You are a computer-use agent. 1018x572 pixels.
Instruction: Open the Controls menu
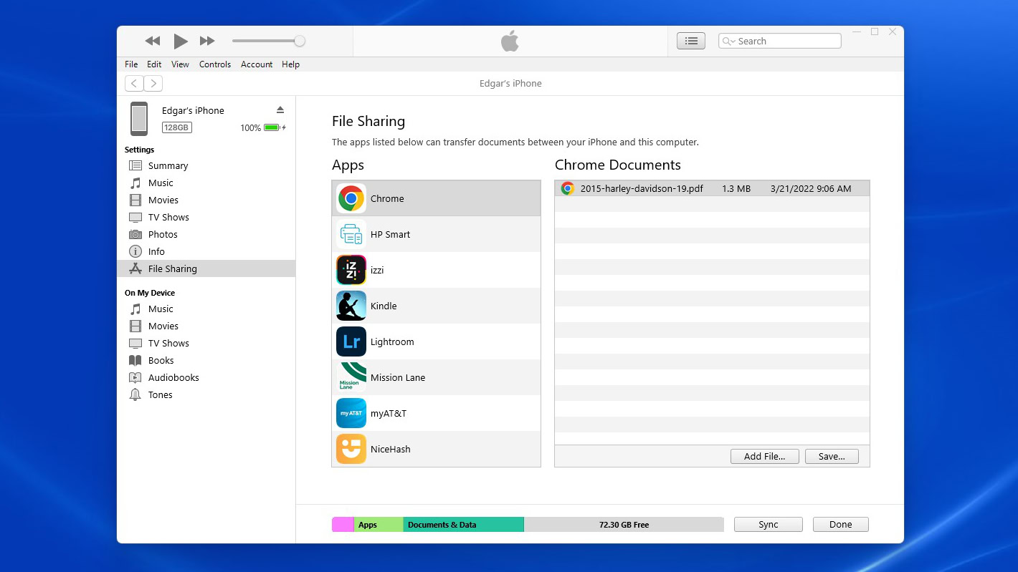pyautogui.click(x=215, y=64)
